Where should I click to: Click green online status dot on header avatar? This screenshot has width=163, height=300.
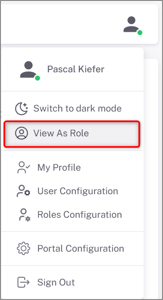[x=140, y=33]
